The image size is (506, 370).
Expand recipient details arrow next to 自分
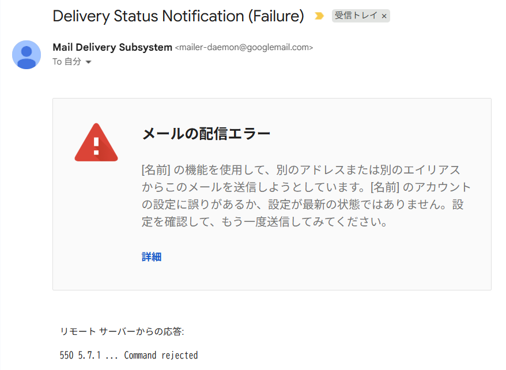pos(88,62)
